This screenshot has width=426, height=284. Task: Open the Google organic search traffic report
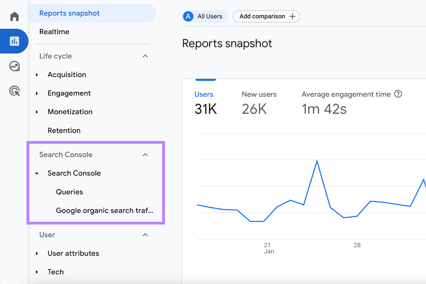(104, 210)
